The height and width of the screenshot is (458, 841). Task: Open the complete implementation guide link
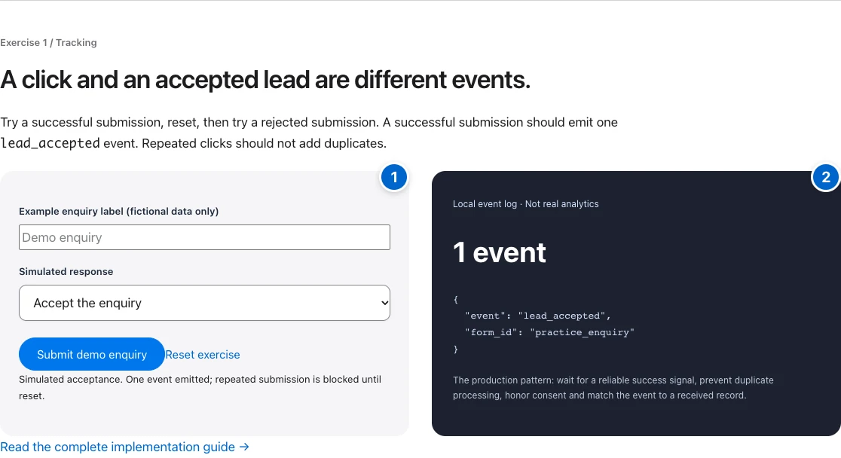[x=124, y=447]
